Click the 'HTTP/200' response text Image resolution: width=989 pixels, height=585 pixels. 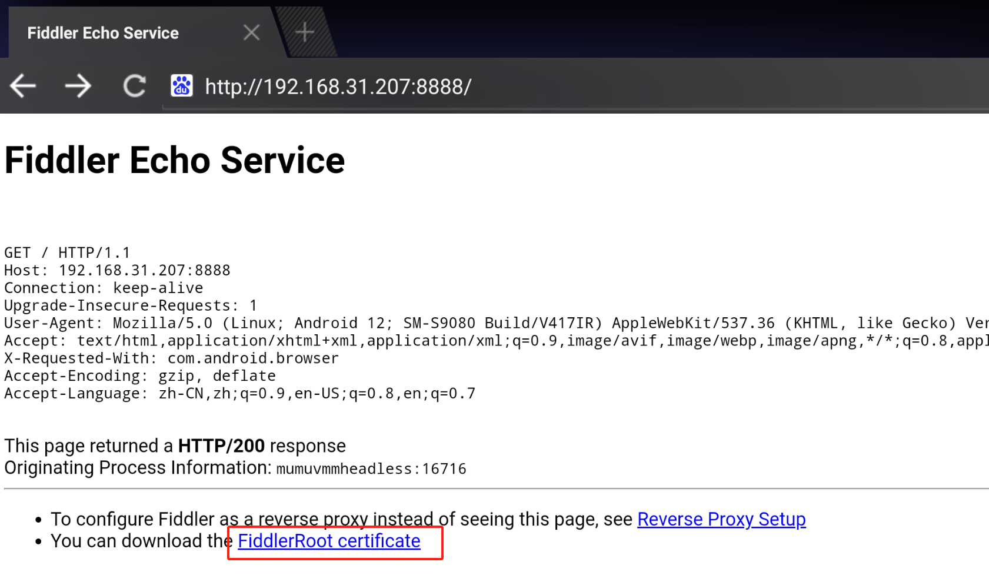pyautogui.click(x=221, y=446)
